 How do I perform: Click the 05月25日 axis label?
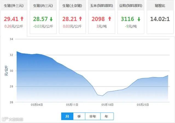coord(143,105)
